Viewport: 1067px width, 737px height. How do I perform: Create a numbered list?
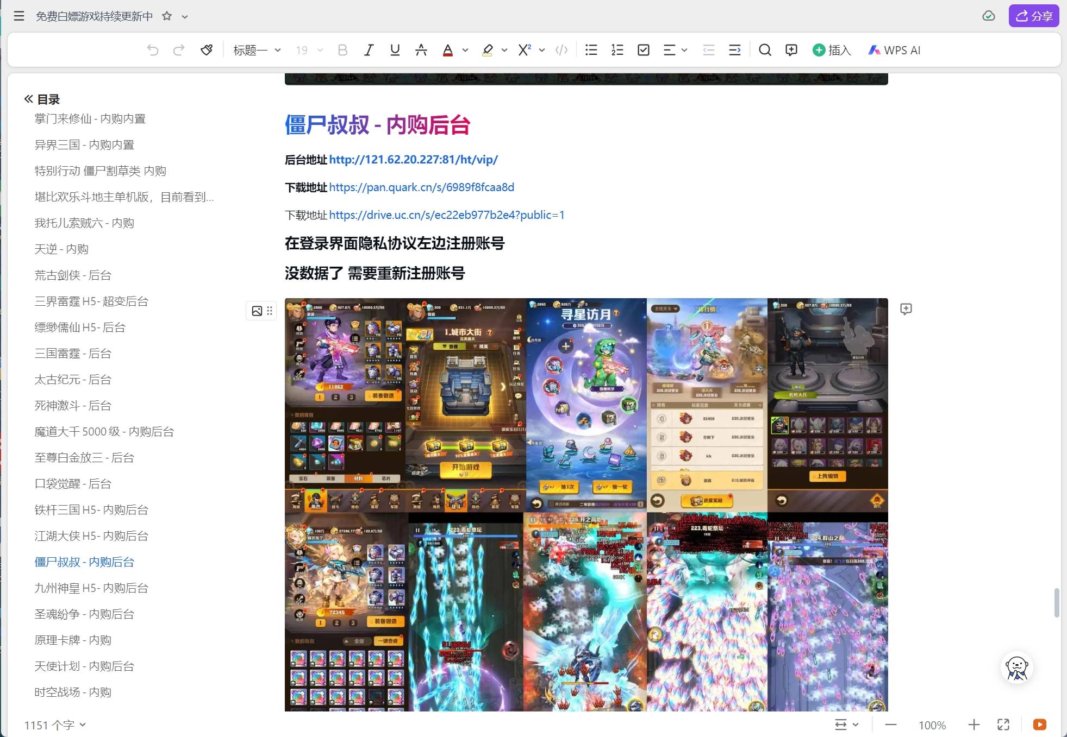click(617, 50)
